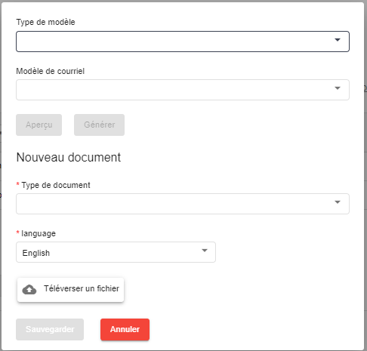This screenshot has width=367, height=351.
Task: Click the cloud upload icon
Action: click(29, 290)
